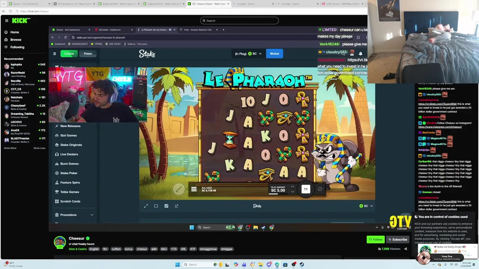Open the In Play SC currency dropdown
Screen dimensions: 479x269
(248, 53)
